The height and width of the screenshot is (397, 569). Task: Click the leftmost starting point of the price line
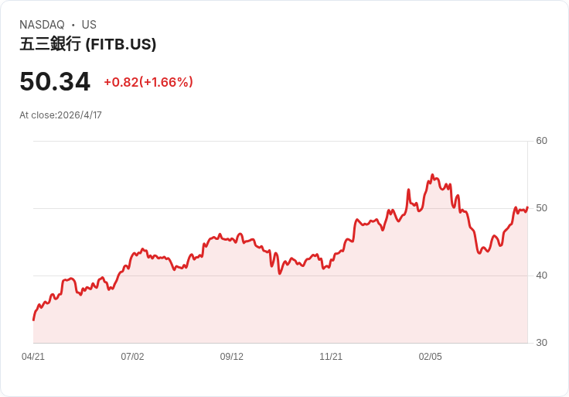click(x=33, y=320)
